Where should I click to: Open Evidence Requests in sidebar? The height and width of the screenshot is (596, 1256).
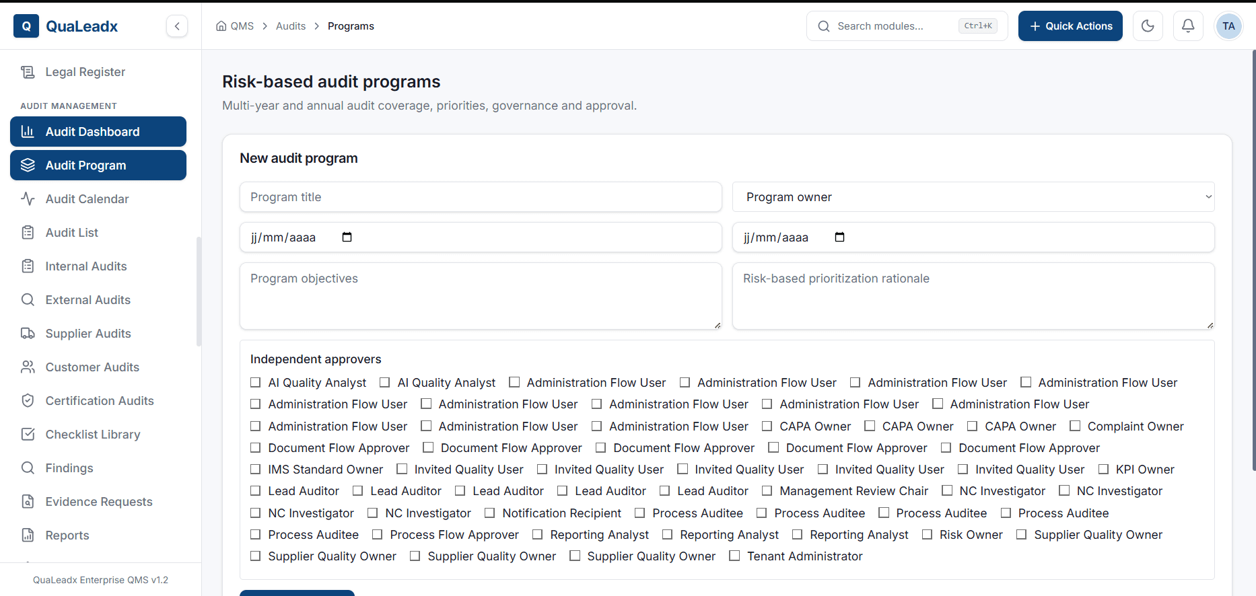(98, 502)
